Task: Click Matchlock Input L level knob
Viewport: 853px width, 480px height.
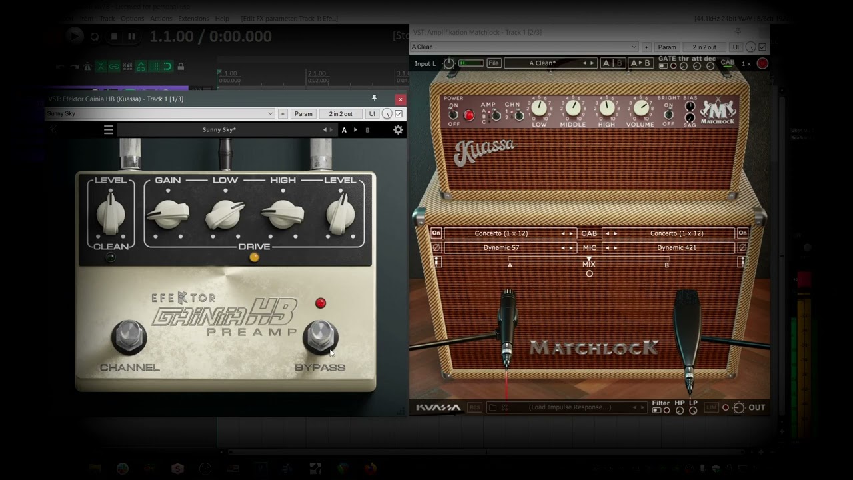Action: 449,63
